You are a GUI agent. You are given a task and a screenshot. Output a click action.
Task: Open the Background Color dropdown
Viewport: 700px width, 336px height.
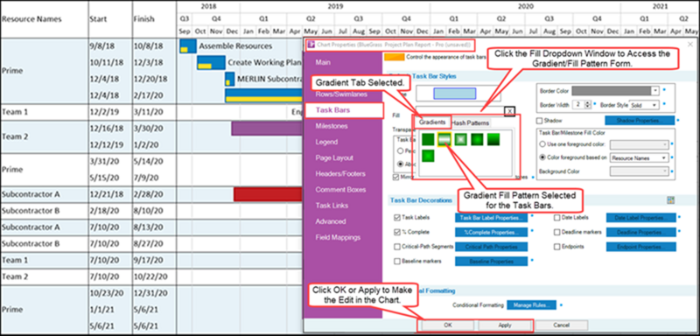639,171
